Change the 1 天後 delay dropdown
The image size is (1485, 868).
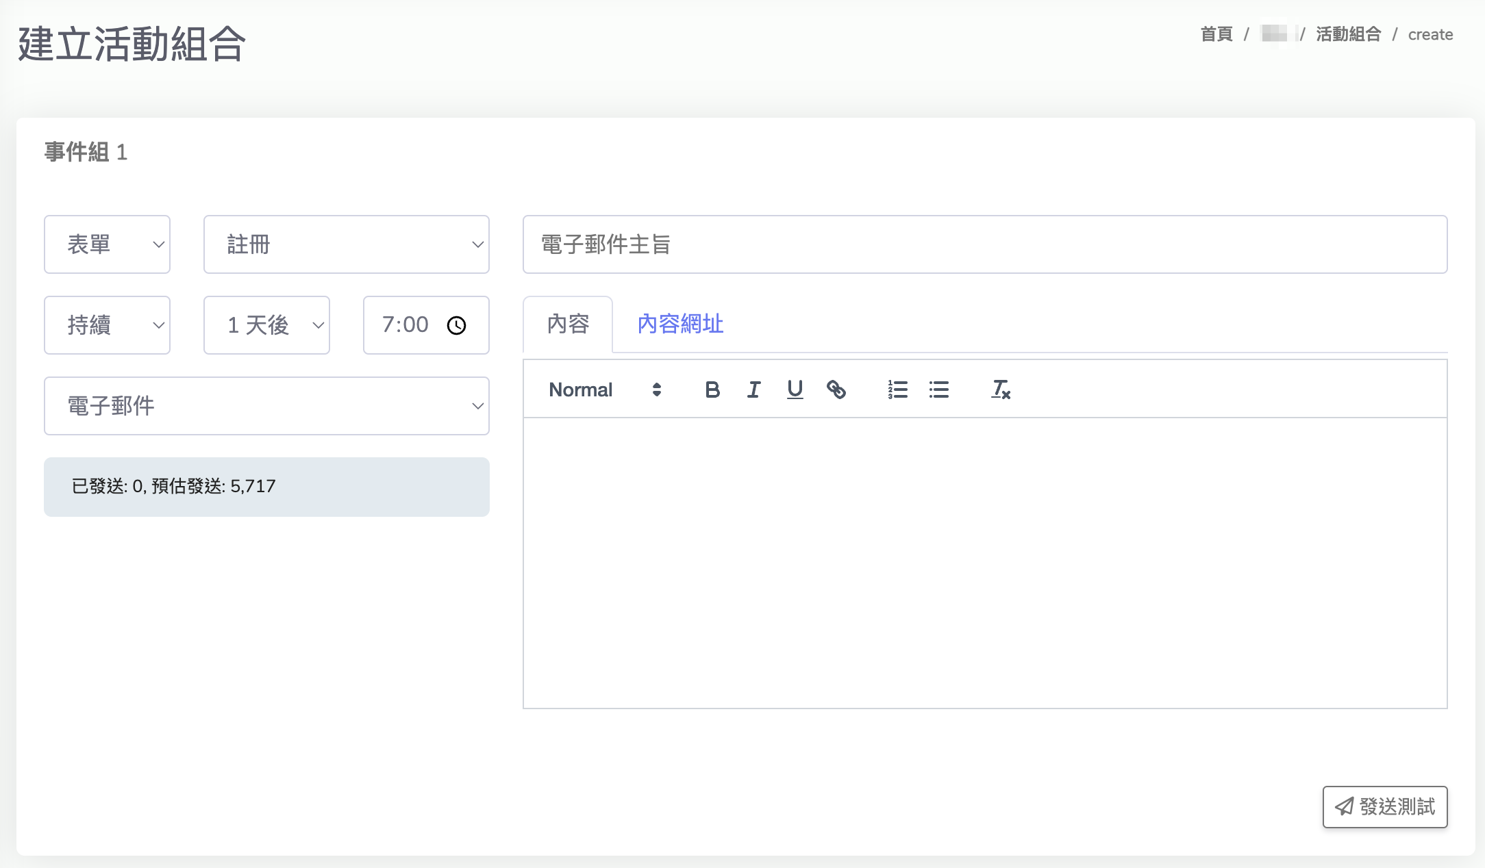pyautogui.click(x=266, y=325)
